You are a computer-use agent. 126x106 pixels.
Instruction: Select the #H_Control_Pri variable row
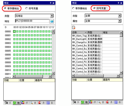96,65
